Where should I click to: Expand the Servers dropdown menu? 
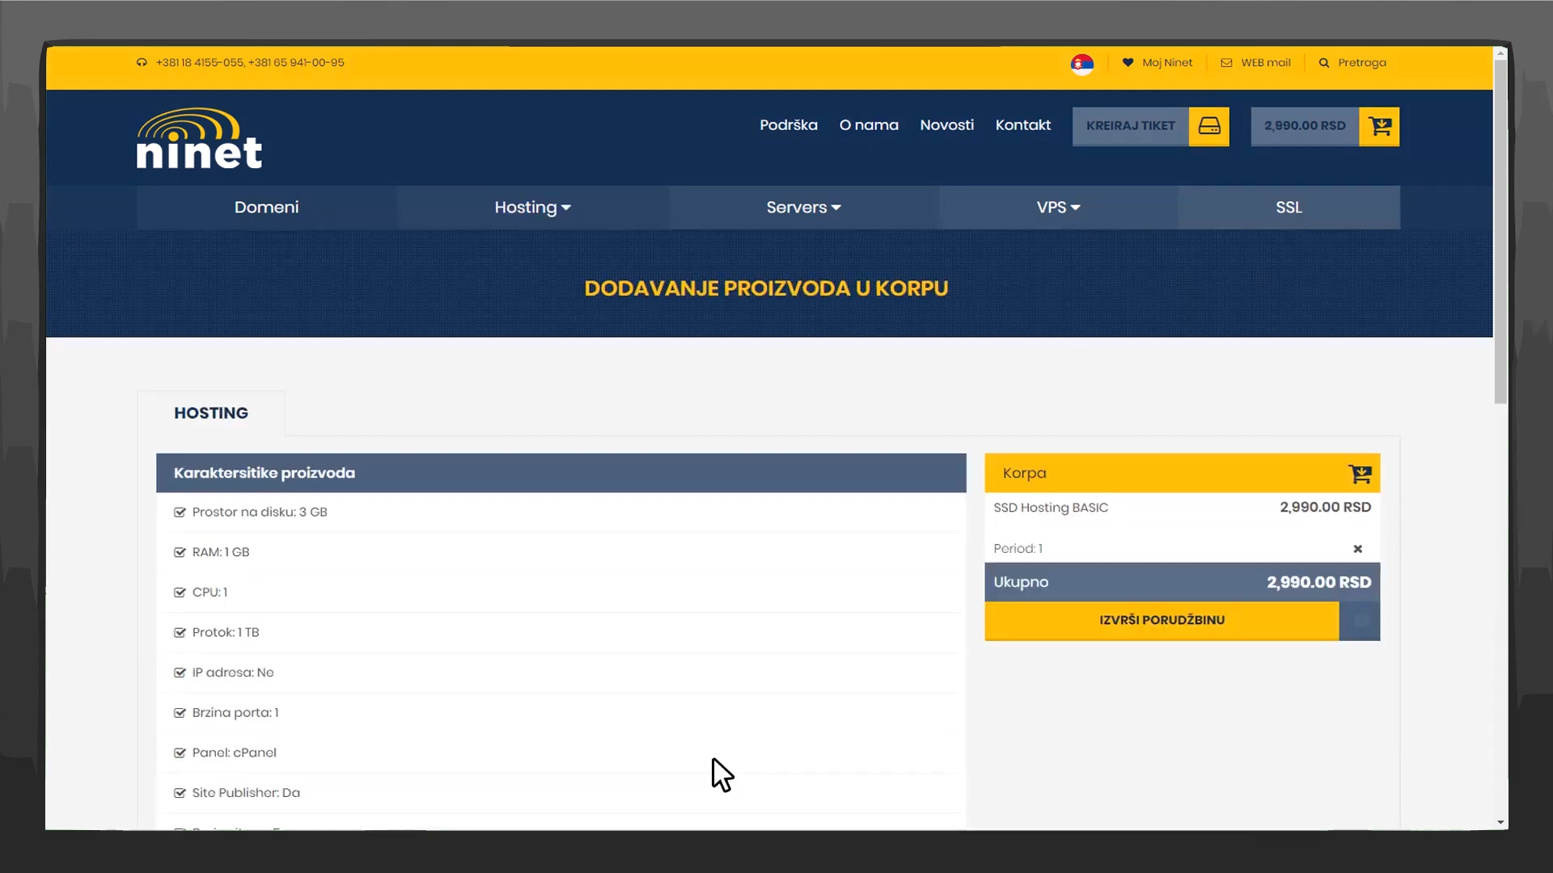tap(803, 208)
